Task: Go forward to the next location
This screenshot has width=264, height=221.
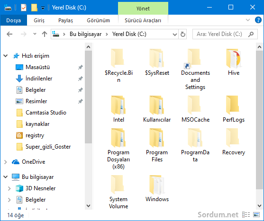Action: click(x=23, y=34)
